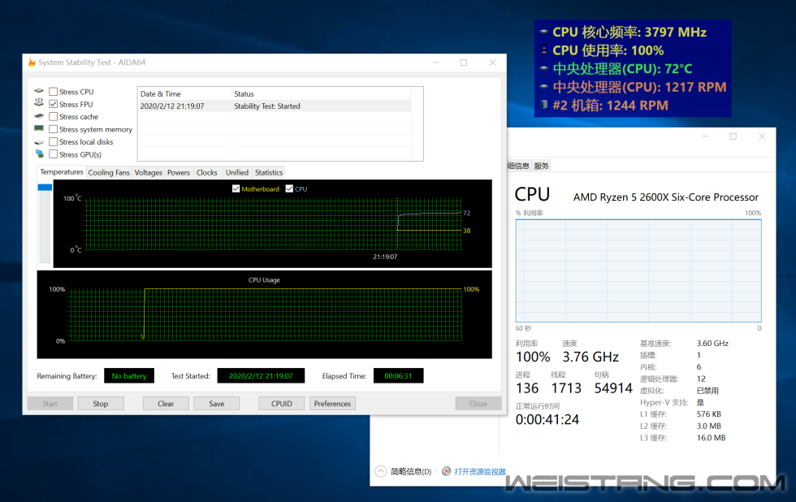Click the memory module icon beside Stress system memory
This screenshot has width=796, height=502.
39,128
